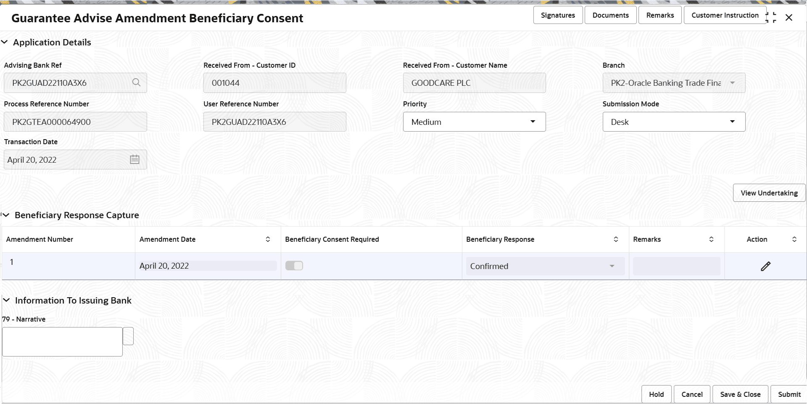This screenshot has height=404, width=807.
Task: Open the Customer Instruction panel
Action: (725, 15)
